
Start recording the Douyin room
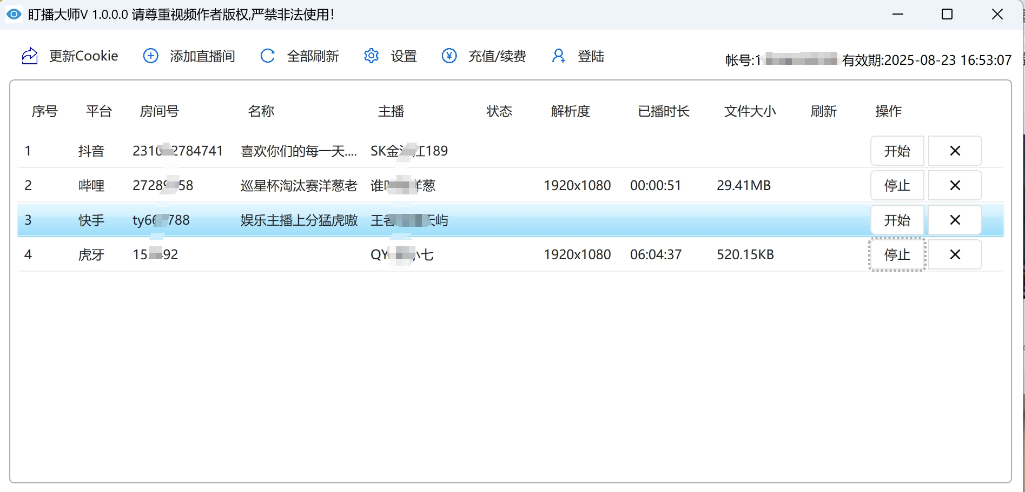click(897, 151)
